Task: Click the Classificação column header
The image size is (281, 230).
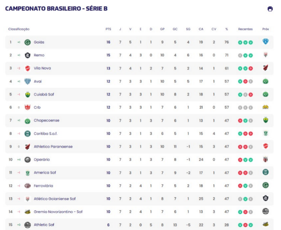Action: (19, 29)
